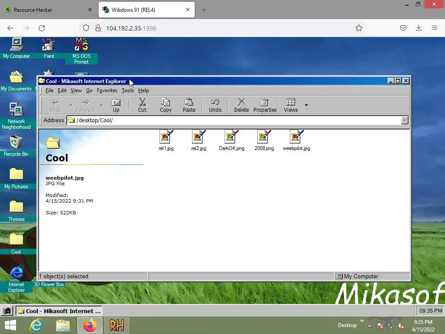
Task: Click the Up toolbar button
Action: tap(116, 105)
